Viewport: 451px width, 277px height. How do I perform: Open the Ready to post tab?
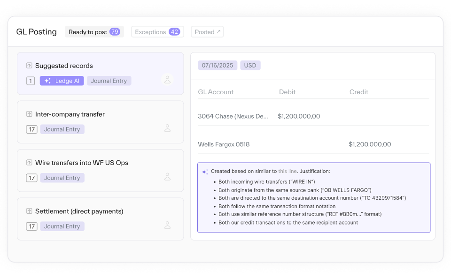click(x=94, y=32)
